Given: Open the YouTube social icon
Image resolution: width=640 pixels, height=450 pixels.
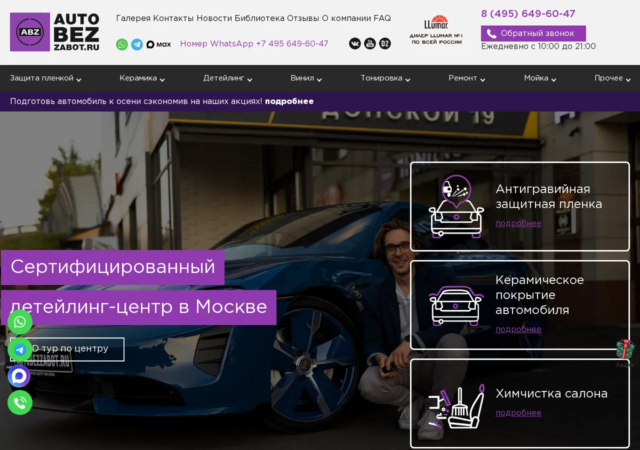Looking at the screenshot, I should pyautogui.click(x=370, y=44).
